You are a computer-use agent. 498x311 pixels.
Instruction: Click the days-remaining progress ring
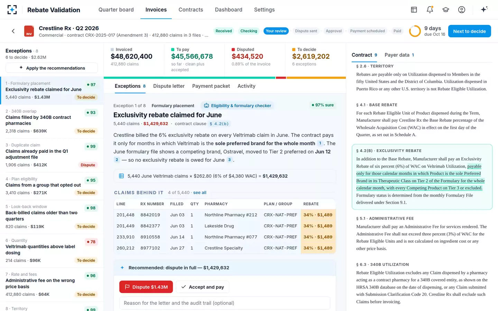[x=415, y=31]
